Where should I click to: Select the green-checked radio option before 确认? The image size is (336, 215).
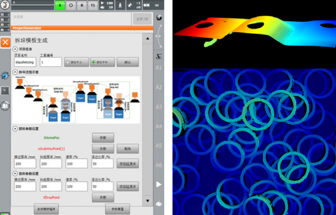click(x=102, y=62)
